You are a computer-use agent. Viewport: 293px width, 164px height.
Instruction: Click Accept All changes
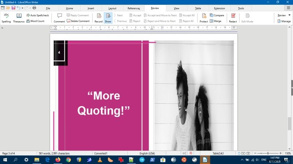187,15
